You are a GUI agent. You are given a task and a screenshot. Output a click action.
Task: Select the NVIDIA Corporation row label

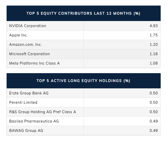[28, 26]
